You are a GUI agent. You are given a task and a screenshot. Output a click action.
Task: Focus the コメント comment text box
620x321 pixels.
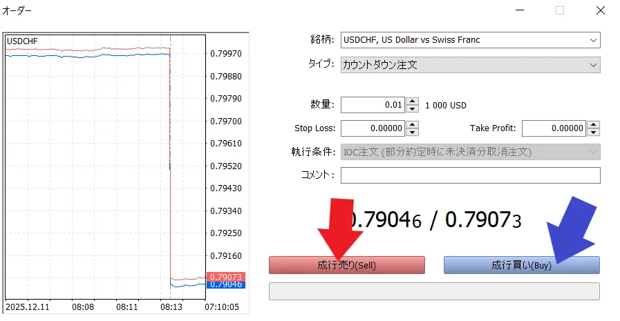pos(471,175)
